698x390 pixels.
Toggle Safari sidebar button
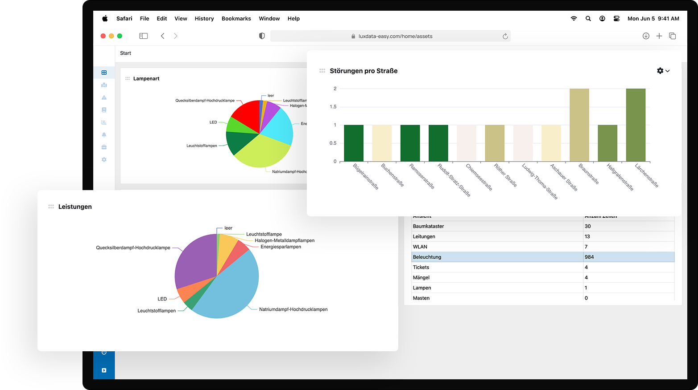click(144, 36)
